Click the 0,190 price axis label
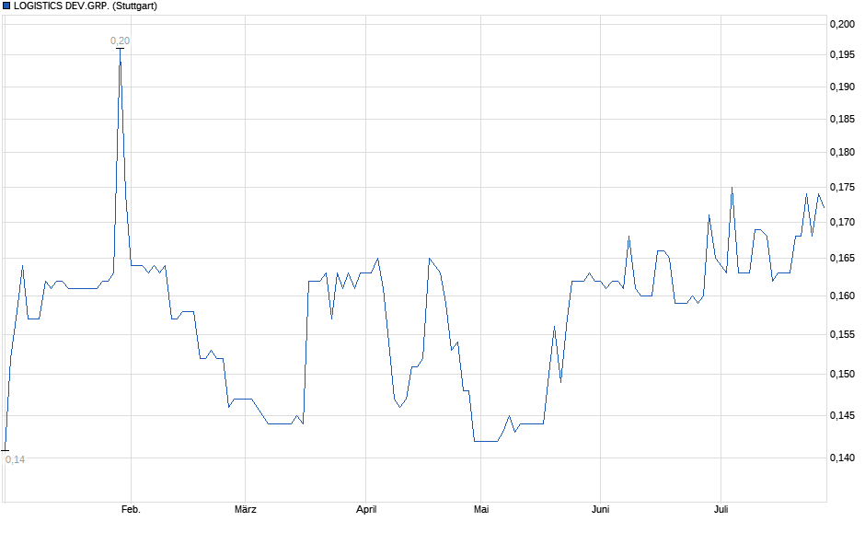The image size is (865, 533). 842,87
